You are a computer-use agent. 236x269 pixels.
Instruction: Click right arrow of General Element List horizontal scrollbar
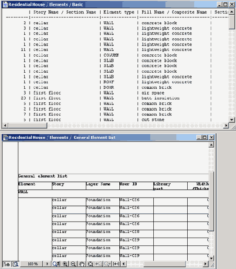tap(205, 264)
